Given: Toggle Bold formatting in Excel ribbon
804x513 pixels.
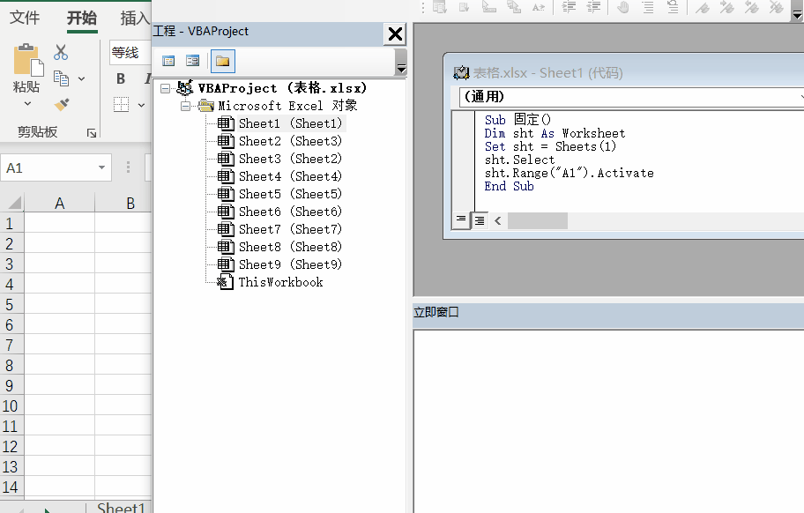Looking at the screenshot, I should [121, 78].
